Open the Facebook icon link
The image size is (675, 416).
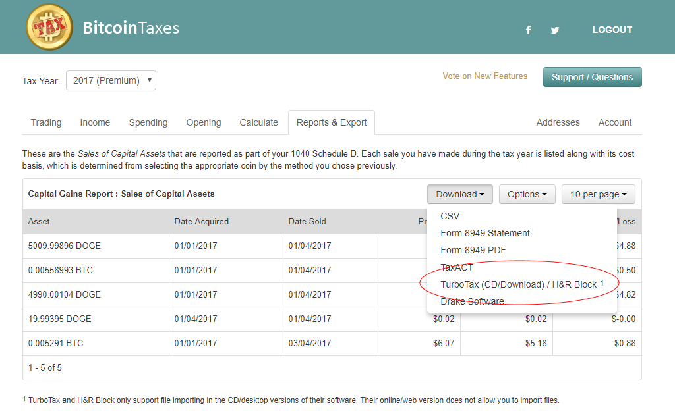[x=528, y=30]
